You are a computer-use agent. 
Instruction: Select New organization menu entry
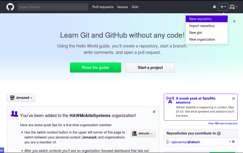[x=207, y=40]
